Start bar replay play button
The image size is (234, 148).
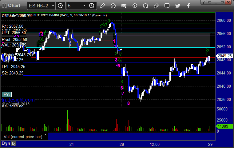(135, 6)
